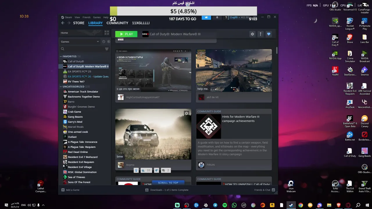Open author FIRUIN profile

[x=210, y=165]
